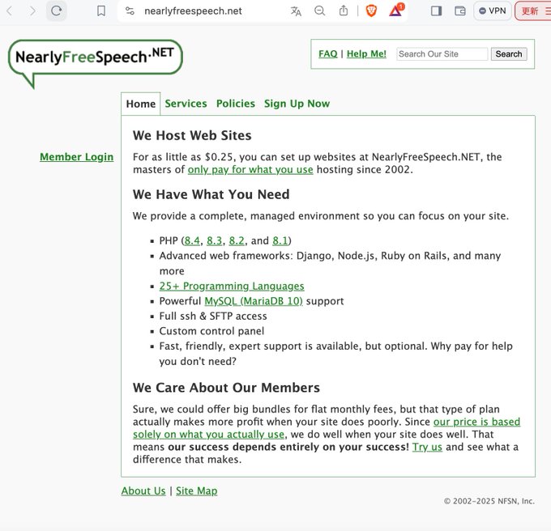Screen dimensions: 551x531
Task: Open Brave Shields lion icon
Action: click(x=371, y=11)
